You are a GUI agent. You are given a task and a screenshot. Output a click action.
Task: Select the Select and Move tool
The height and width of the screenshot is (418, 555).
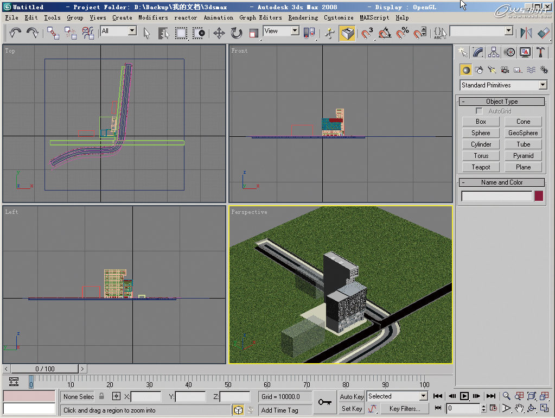click(x=219, y=33)
